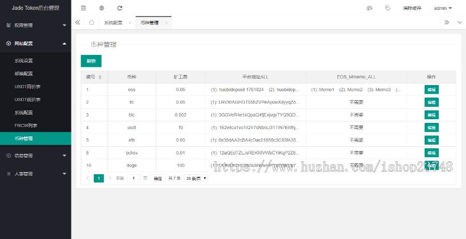This screenshot has height=239, width=466.
Task: Select page 1 in pagination
Action: point(99,178)
